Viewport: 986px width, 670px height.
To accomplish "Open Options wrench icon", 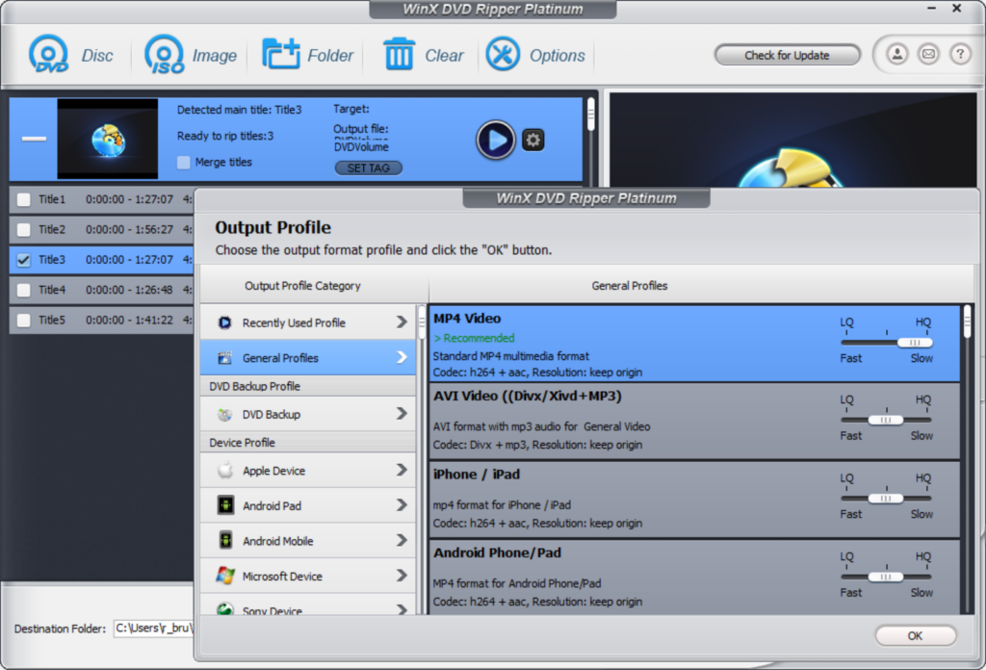I will (x=503, y=55).
